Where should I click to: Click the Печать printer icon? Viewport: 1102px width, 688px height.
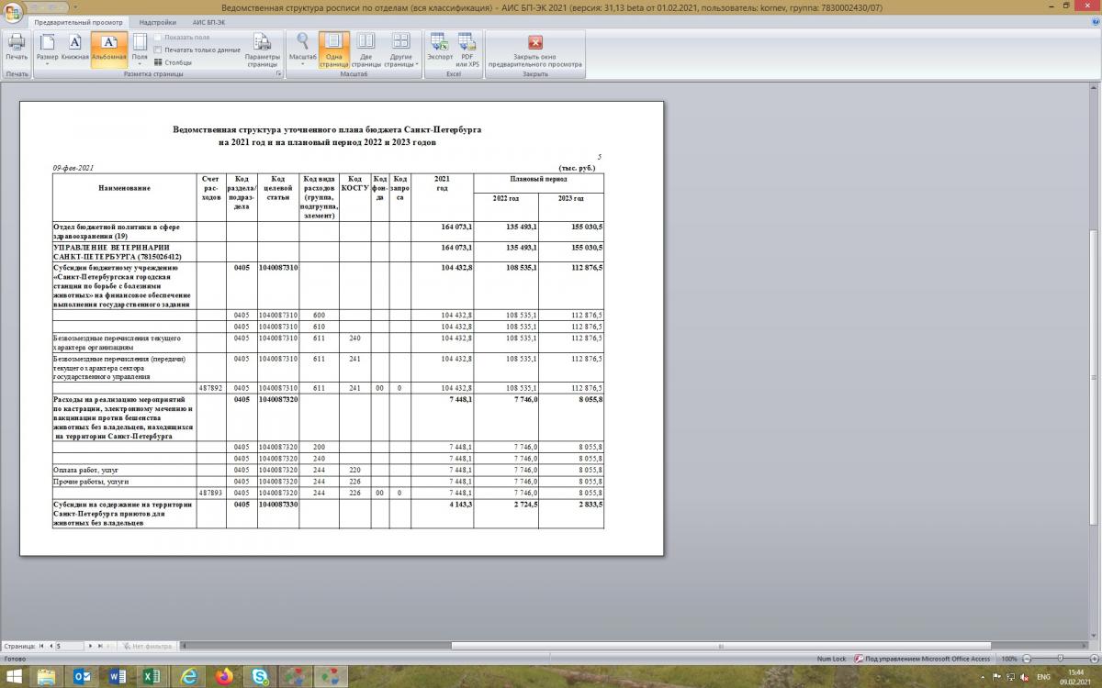click(17, 47)
